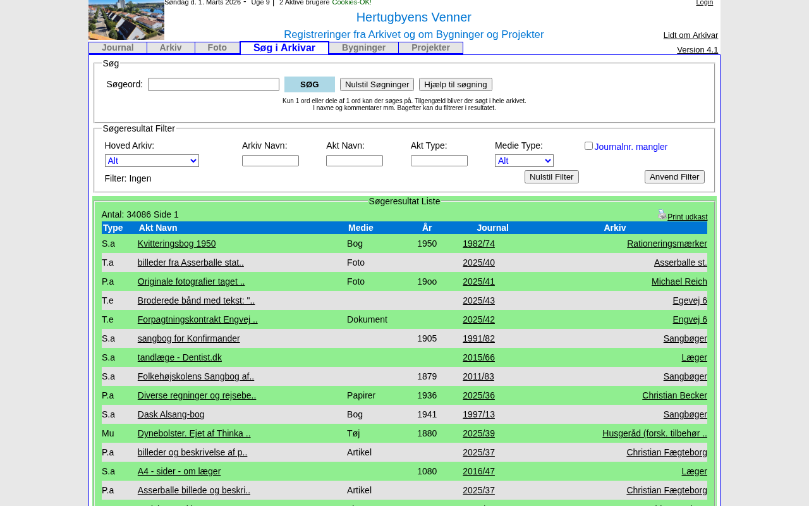Image resolution: width=809 pixels, height=506 pixels.
Task: Click into the Arkiv Navn field
Action: [x=271, y=161]
